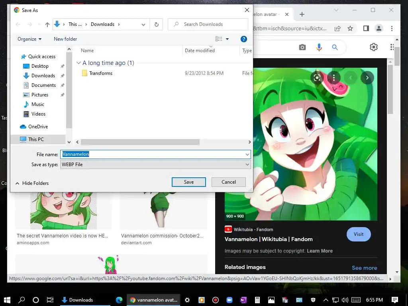Open the Windows Start menu

[x=7, y=300]
